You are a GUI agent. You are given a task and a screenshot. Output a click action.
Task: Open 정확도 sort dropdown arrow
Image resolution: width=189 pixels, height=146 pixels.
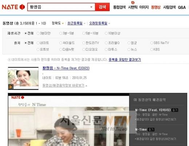[63, 23]
